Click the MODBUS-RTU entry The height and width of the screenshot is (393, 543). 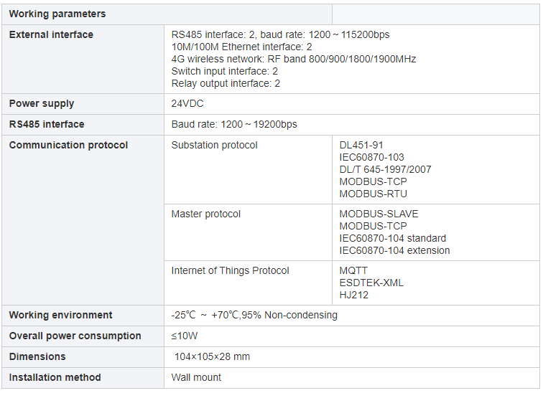(x=373, y=194)
